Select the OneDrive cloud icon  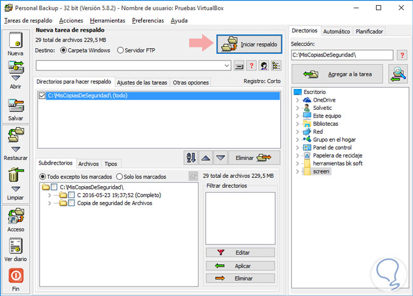tap(307, 100)
